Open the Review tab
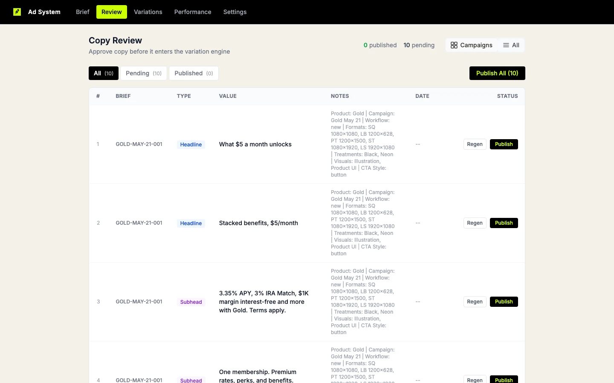 tap(112, 12)
